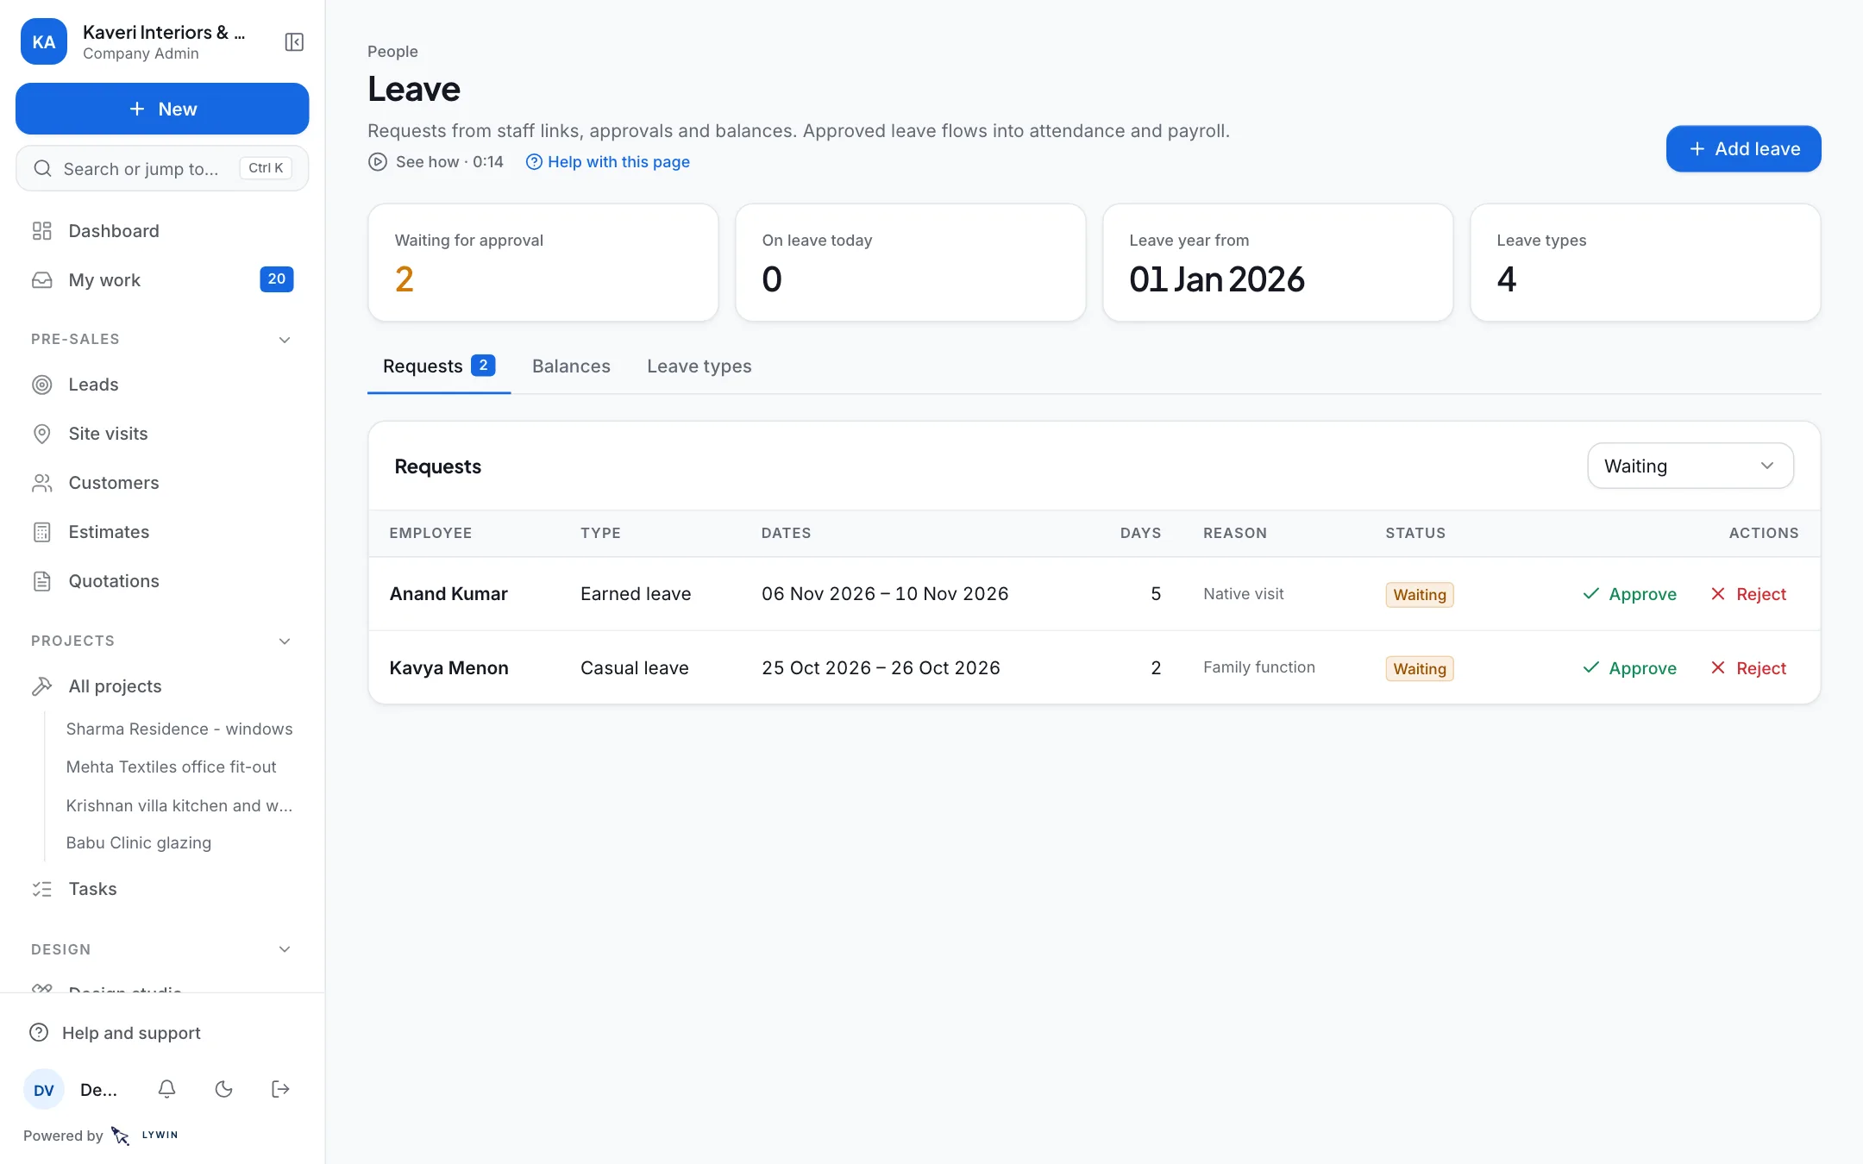
Task: Approve Anand Kumar's leave request
Action: pos(1630,594)
